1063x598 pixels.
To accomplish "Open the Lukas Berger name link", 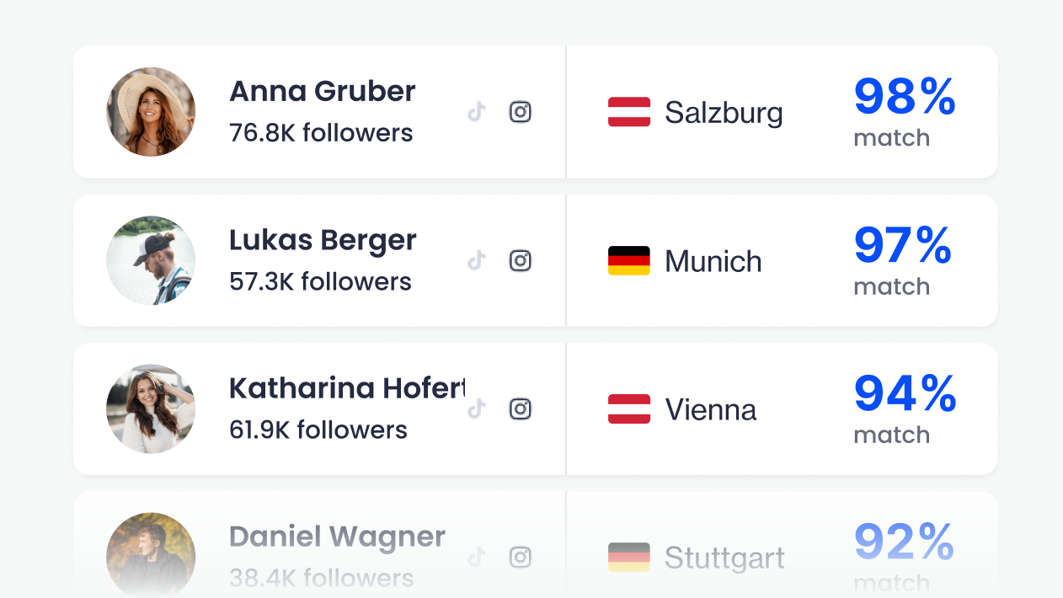I will [x=323, y=240].
